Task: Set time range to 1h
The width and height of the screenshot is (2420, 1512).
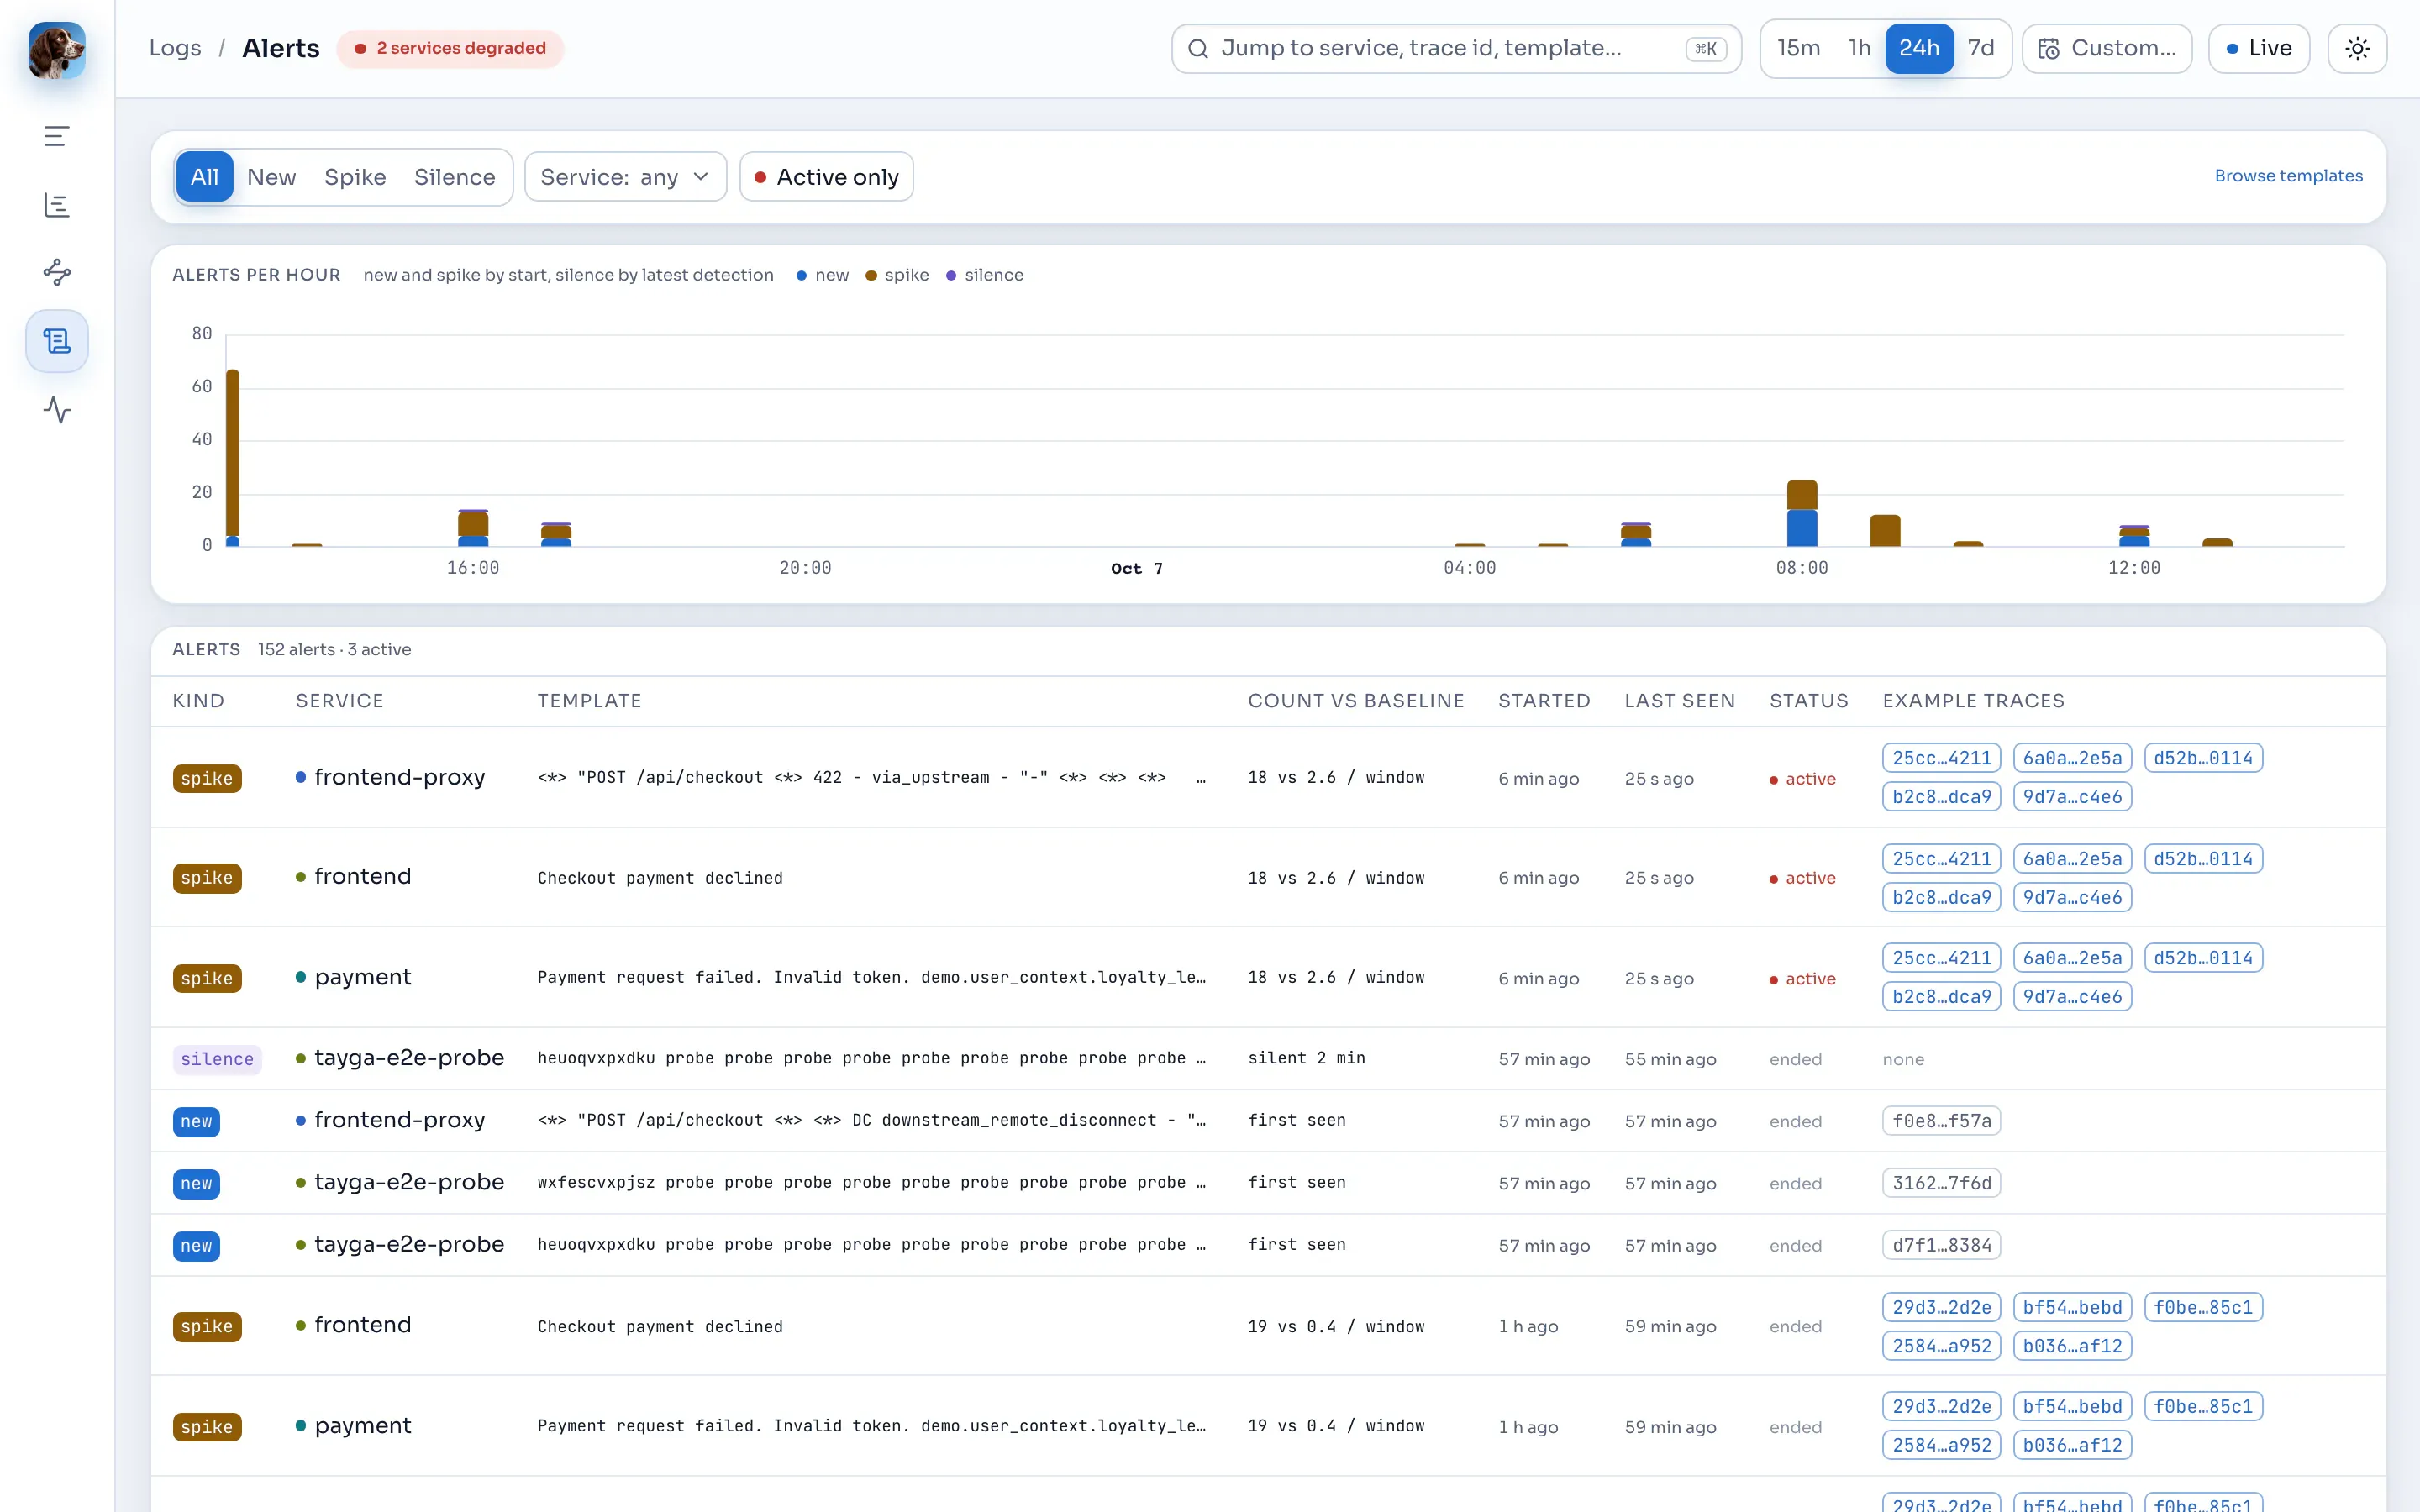Action: pyautogui.click(x=1859, y=48)
